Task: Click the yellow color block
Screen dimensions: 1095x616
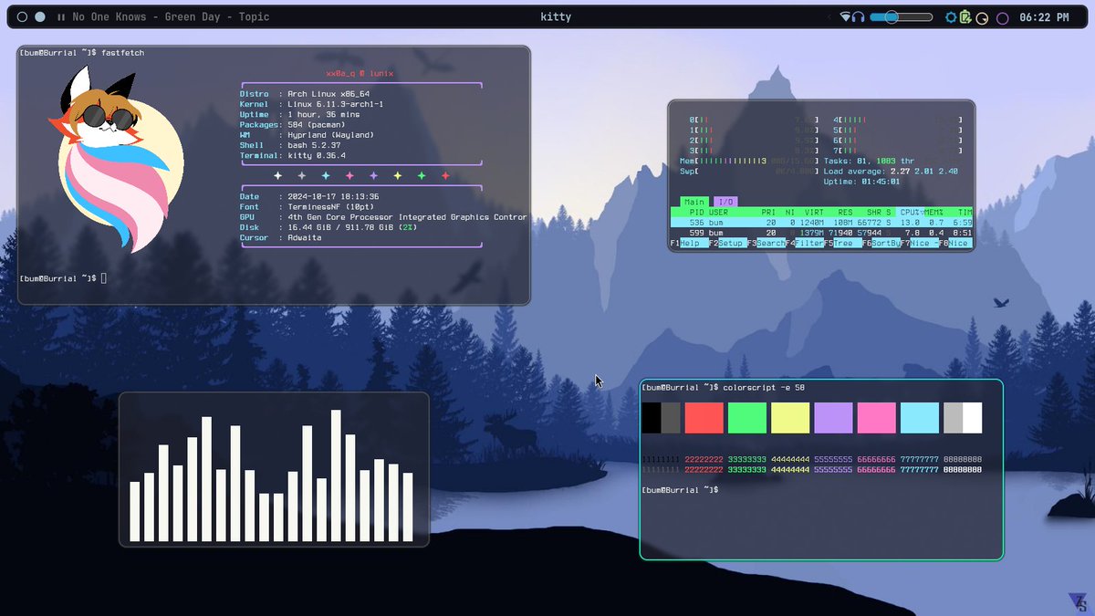Action: click(790, 418)
